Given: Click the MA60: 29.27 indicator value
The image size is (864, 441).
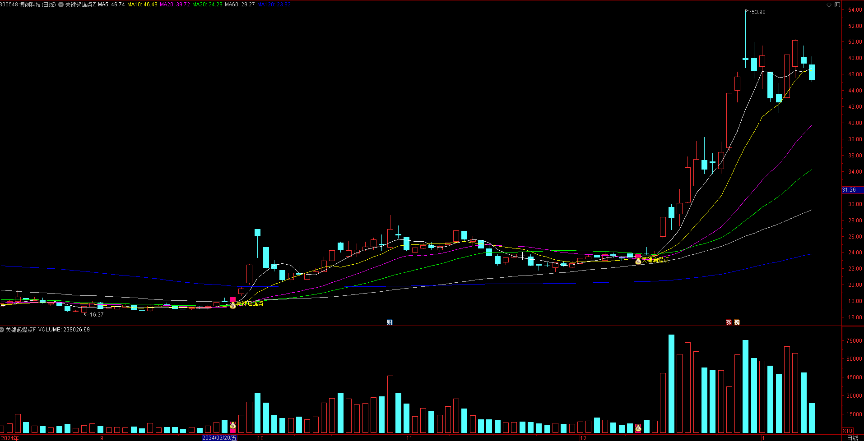Looking at the screenshot, I should pos(240,5).
